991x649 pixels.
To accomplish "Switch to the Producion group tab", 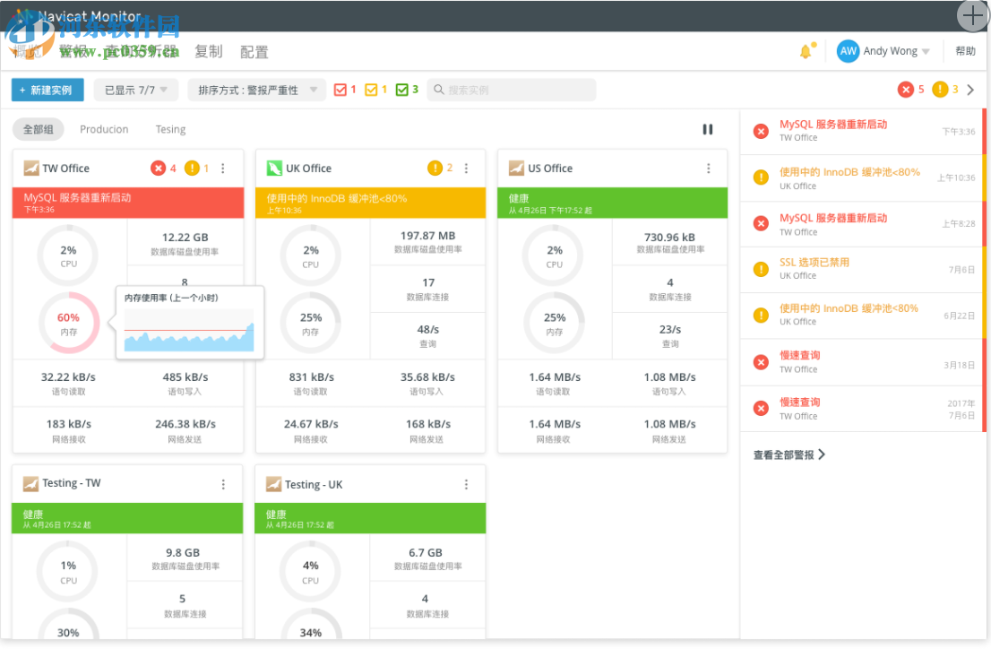I will tap(104, 128).
